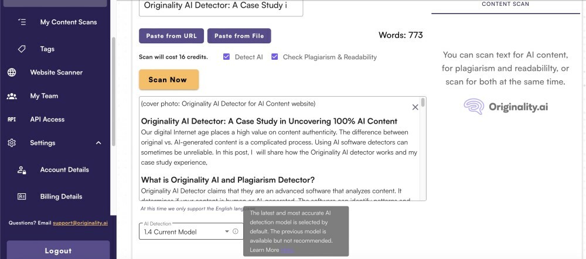Click the Website Scanner globe icon
586x259 pixels.
point(12,73)
